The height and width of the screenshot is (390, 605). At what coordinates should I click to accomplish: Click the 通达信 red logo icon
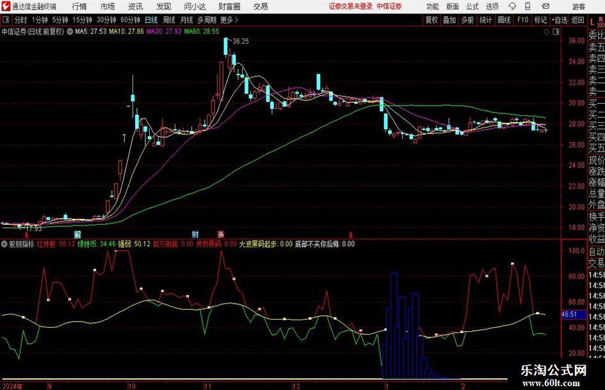[x=6, y=6]
